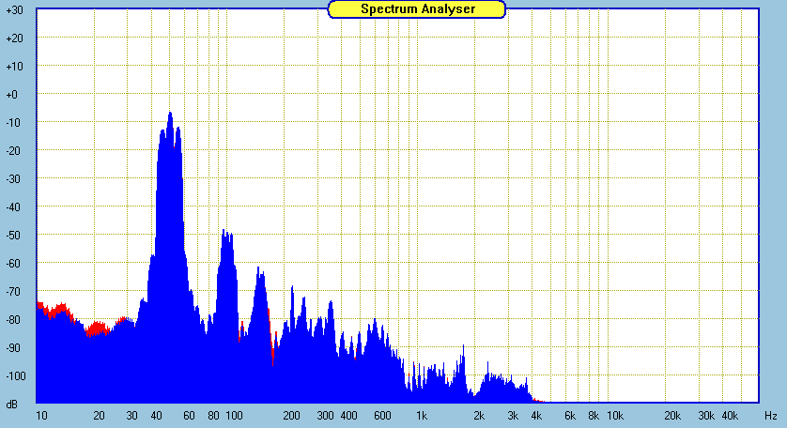This screenshot has width=787, height=428.
Task: Click the +30 label on the dB axis
Action: tap(14, 10)
